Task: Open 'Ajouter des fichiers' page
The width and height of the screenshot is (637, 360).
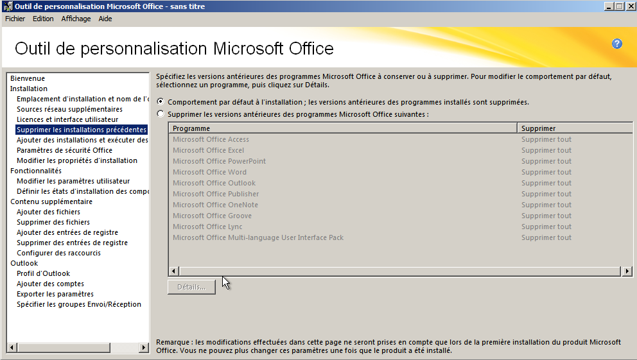Action: (48, 212)
